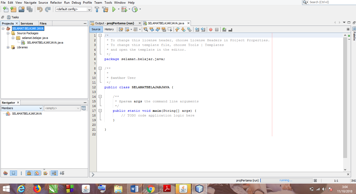Click the Save All icon

tap(30, 9)
